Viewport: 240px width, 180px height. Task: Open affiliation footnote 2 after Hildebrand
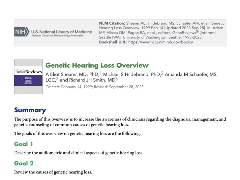[x=162, y=73]
